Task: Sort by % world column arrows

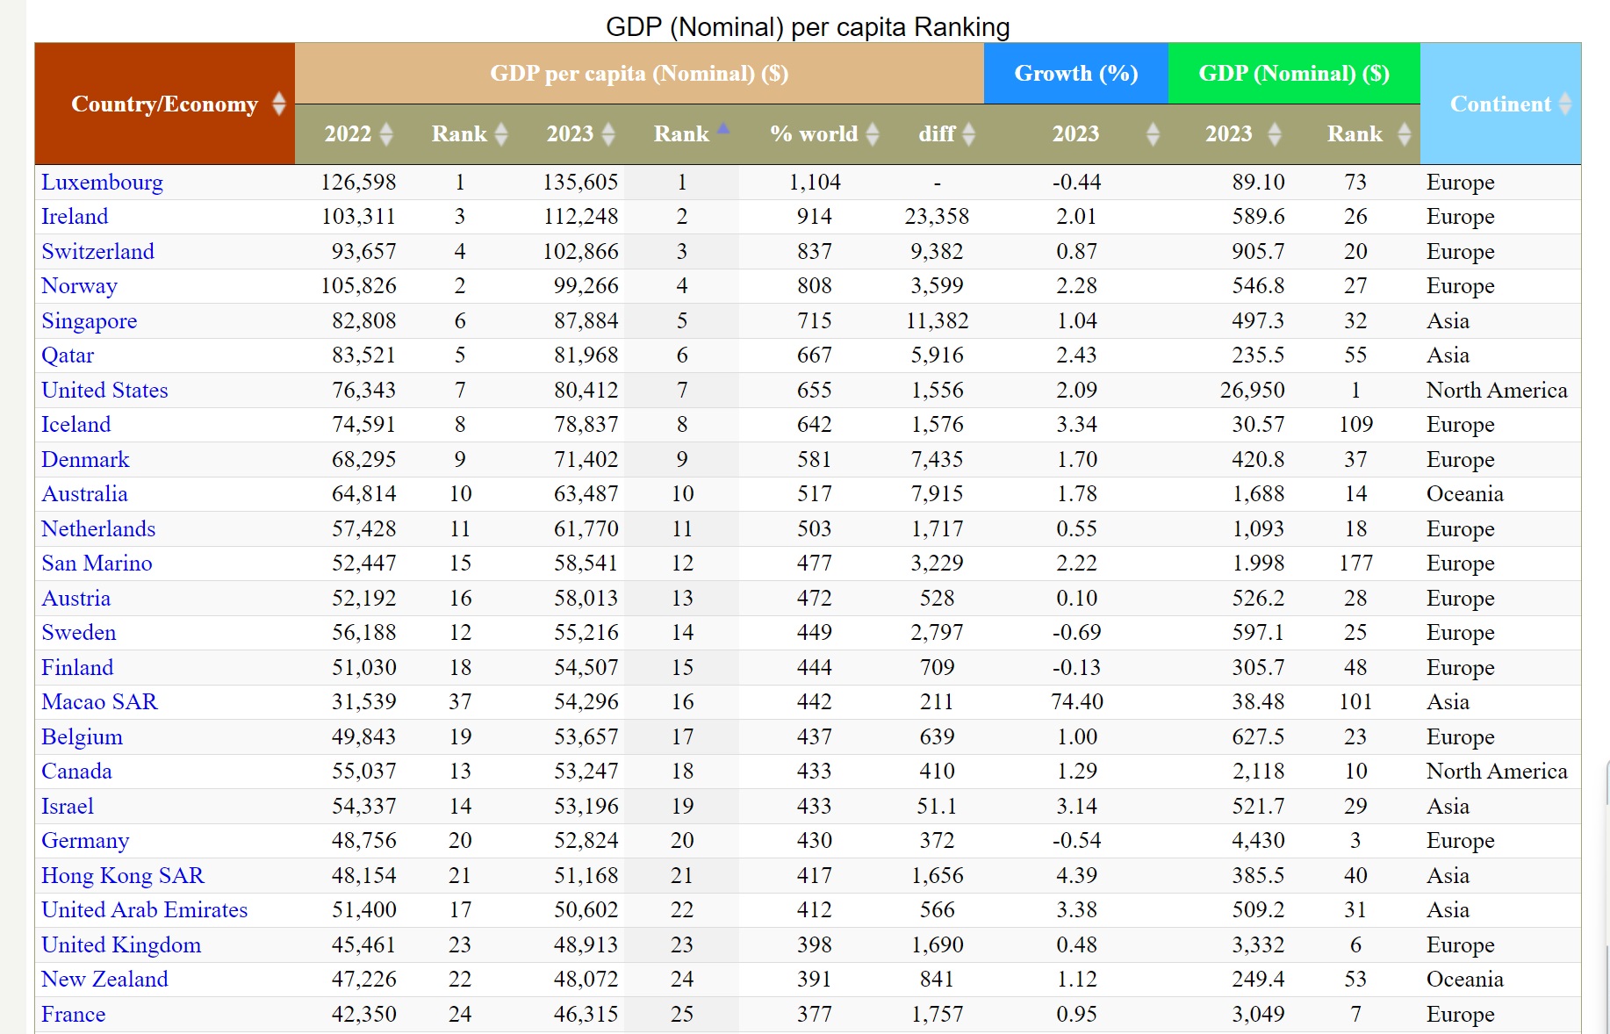Action: (x=873, y=134)
